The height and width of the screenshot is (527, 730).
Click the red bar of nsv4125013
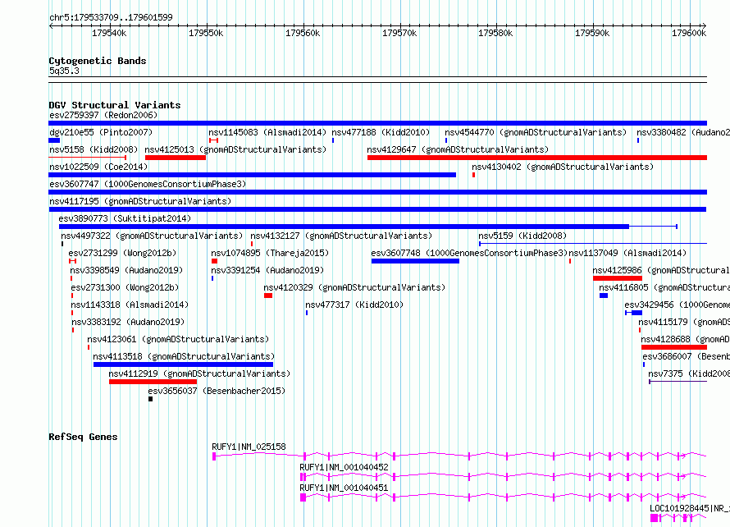(176, 158)
